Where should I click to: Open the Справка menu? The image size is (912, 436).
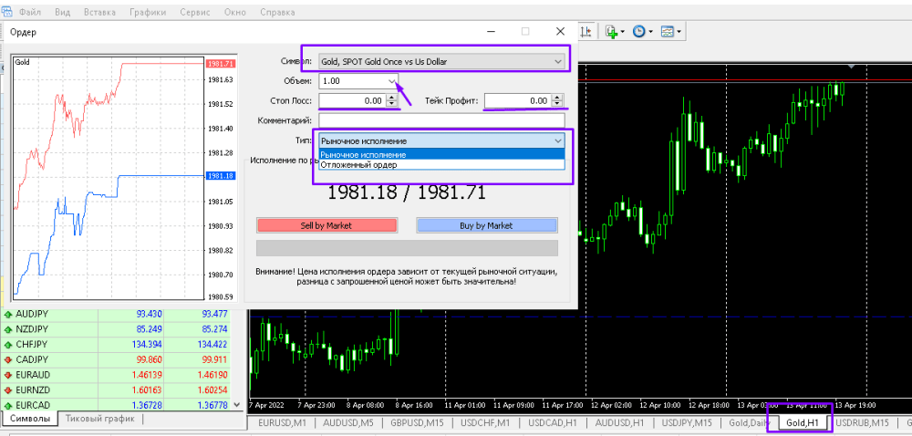pos(277,12)
